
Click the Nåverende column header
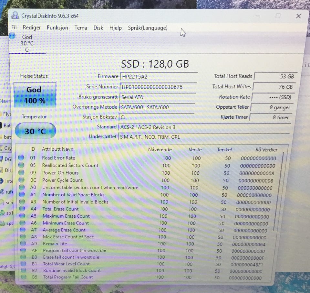click(160, 149)
